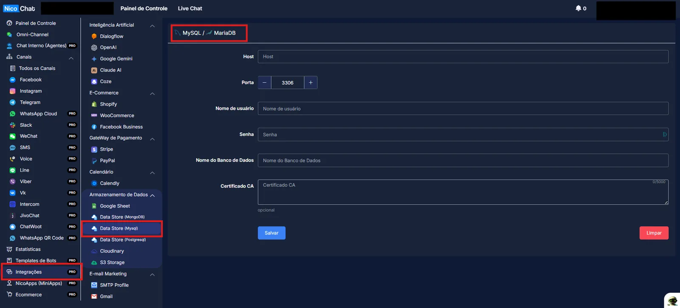
Task: Open the notifications bell icon
Action: click(x=578, y=8)
